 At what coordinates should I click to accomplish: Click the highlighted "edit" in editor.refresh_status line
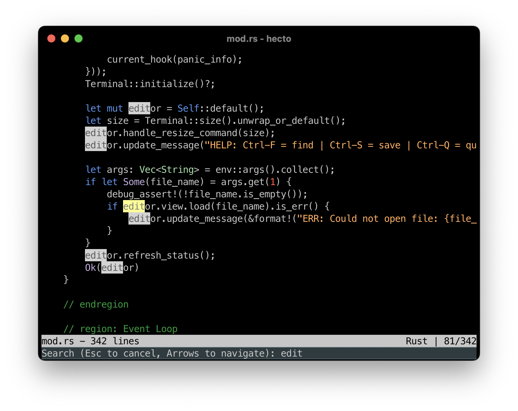[95, 255]
